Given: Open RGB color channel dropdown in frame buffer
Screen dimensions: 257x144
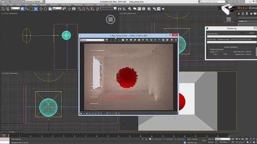Looking at the screenshot, I should (92, 40).
